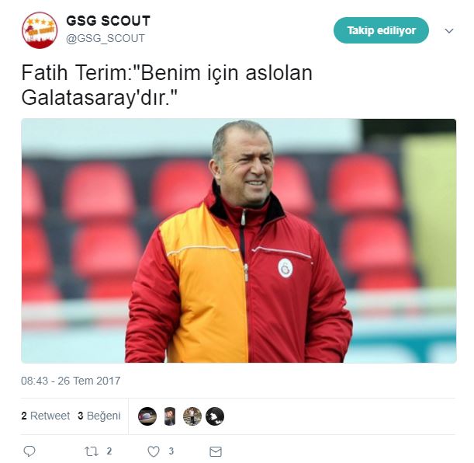
Task: Send tweet via envelope message icon
Action: (216, 452)
